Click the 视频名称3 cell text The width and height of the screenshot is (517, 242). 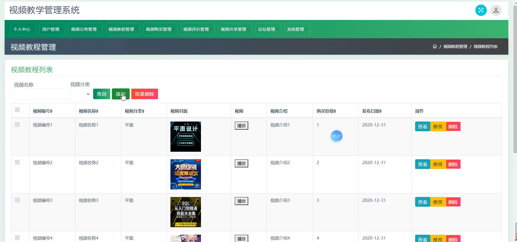click(x=89, y=200)
